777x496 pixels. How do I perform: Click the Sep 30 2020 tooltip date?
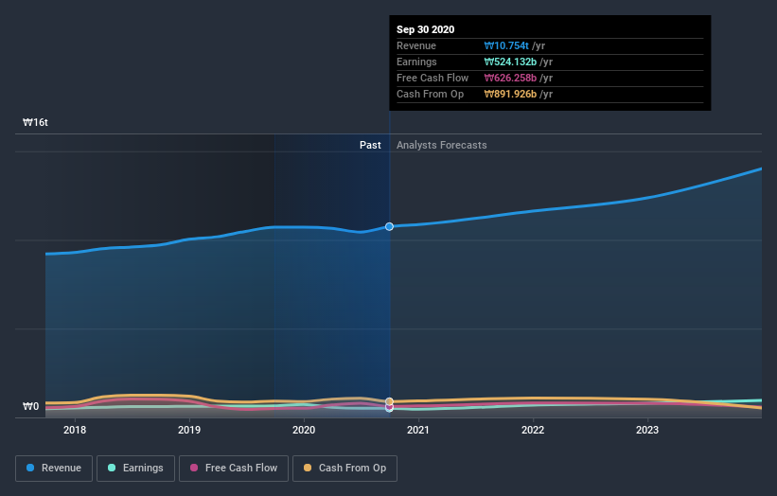425,29
